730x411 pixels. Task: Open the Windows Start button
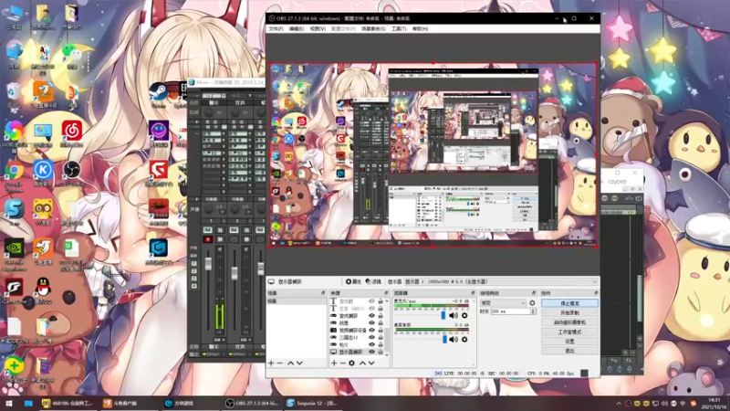point(8,403)
